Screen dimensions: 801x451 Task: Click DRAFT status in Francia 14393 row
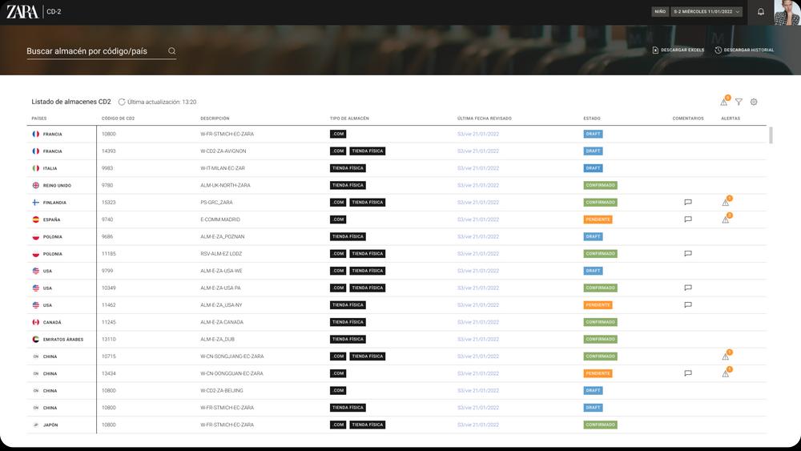tap(593, 151)
